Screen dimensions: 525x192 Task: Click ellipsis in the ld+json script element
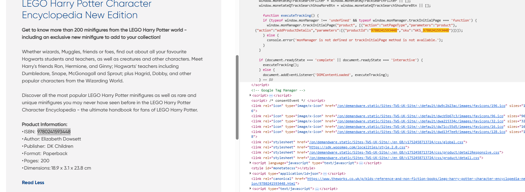tap(325, 174)
